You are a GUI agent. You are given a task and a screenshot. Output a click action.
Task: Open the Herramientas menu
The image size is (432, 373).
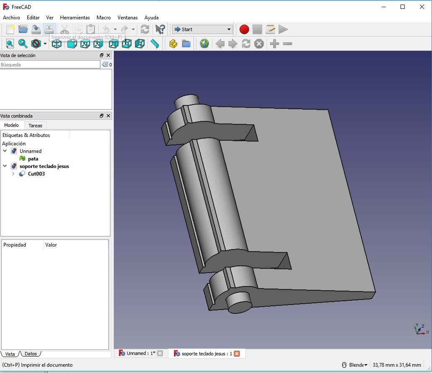click(x=75, y=18)
